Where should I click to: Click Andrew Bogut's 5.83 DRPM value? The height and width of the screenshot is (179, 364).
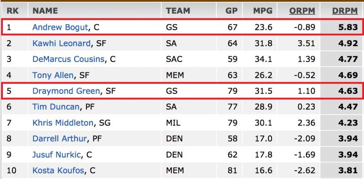348,28
